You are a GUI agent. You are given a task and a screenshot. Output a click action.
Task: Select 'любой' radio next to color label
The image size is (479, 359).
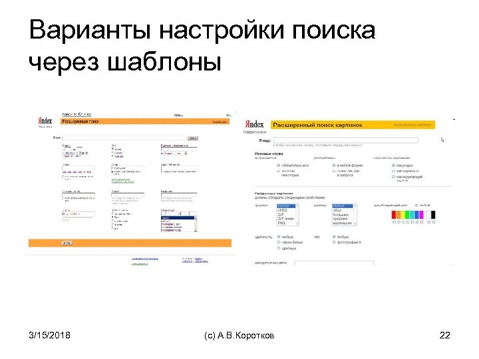416,205
